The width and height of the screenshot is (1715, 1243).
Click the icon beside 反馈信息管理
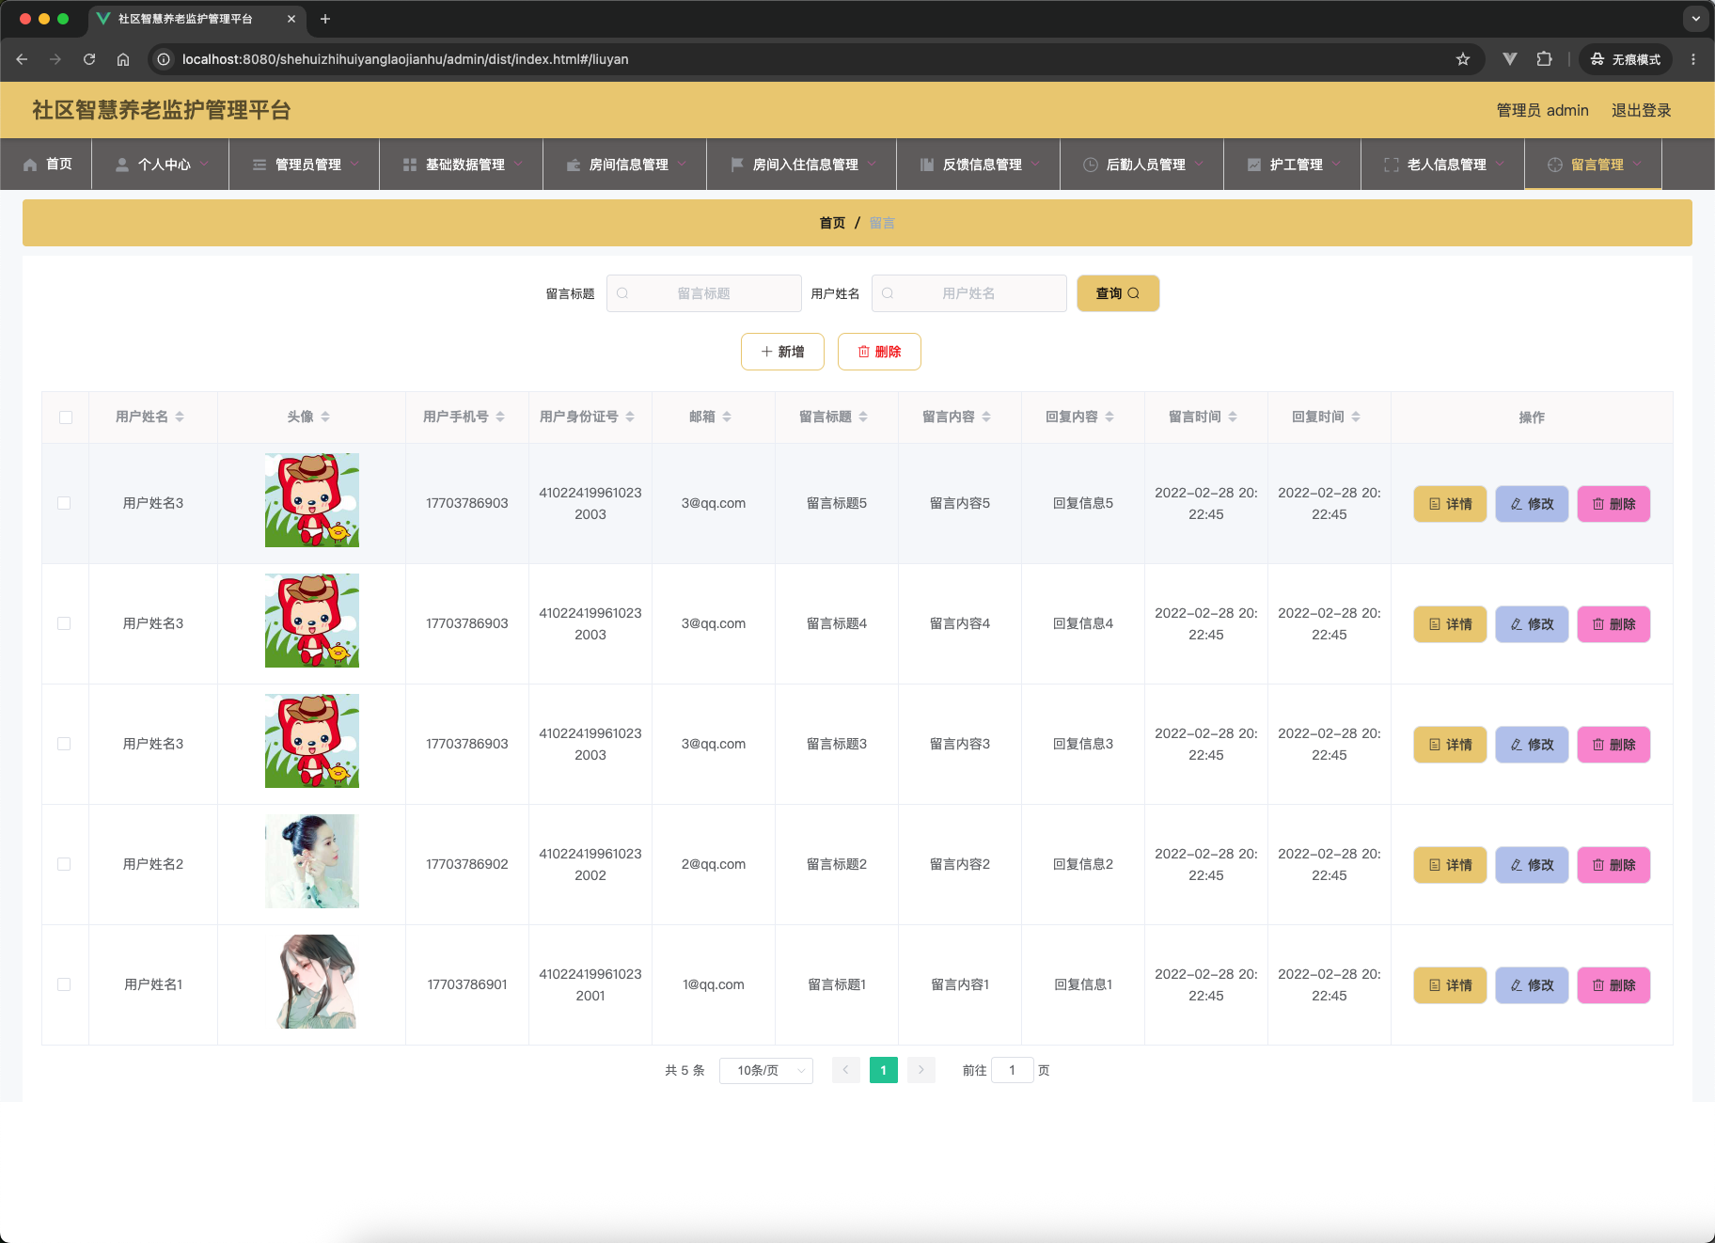tap(927, 165)
